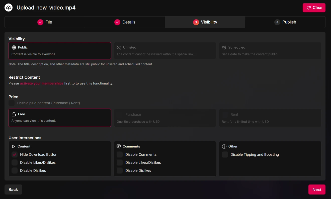Tick Enable paid content checkbox

[x=12, y=103]
